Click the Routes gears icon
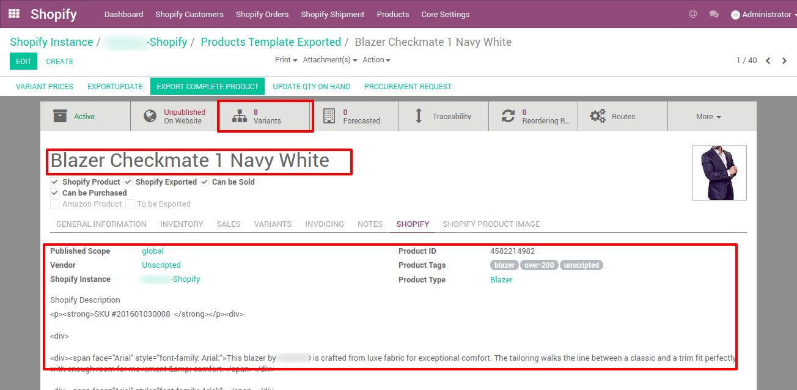The width and height of the screenshot is (797, 390). (598, 116)
